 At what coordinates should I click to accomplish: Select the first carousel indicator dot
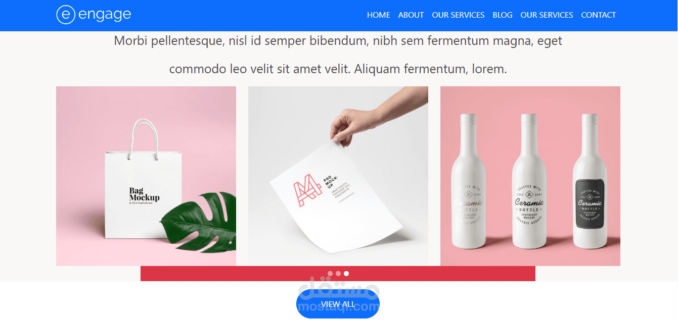pos(330,274)
